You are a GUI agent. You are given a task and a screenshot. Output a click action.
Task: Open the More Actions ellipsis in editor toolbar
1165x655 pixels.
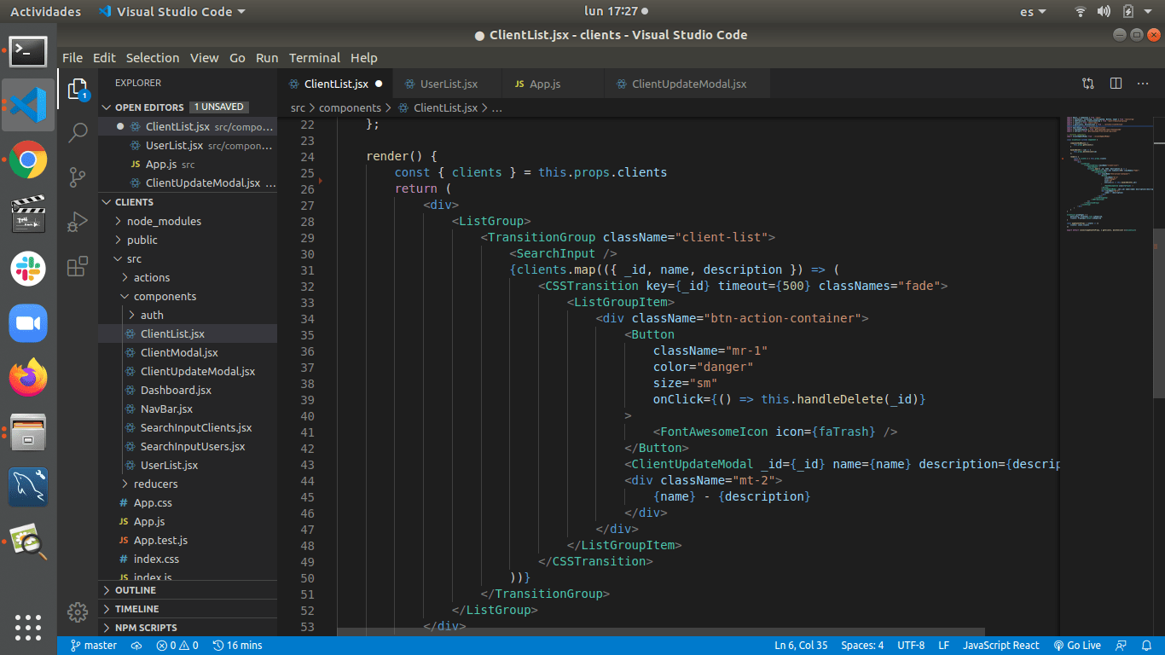[1144, 84]
